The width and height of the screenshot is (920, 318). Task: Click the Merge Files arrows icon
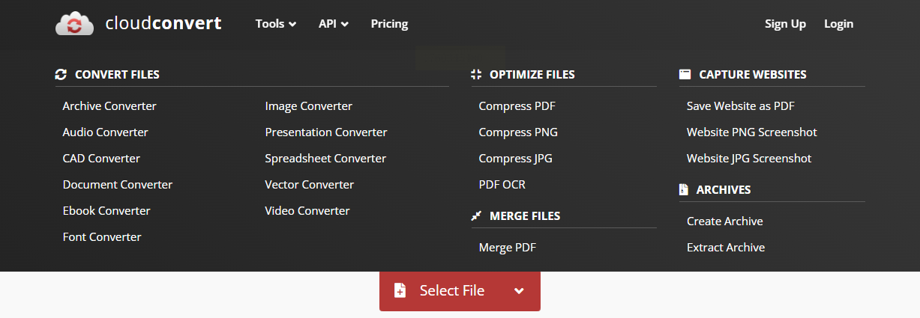pos(476,216)
